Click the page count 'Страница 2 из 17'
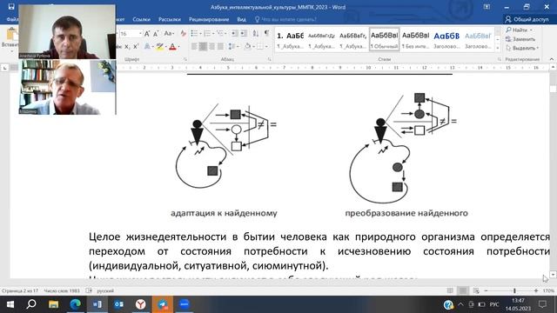 click(20, 290)
